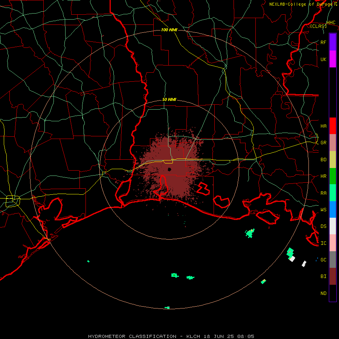Click the BI brown legend swatch
This screenshot has height=339, width=339.
(x=333, y=276)
